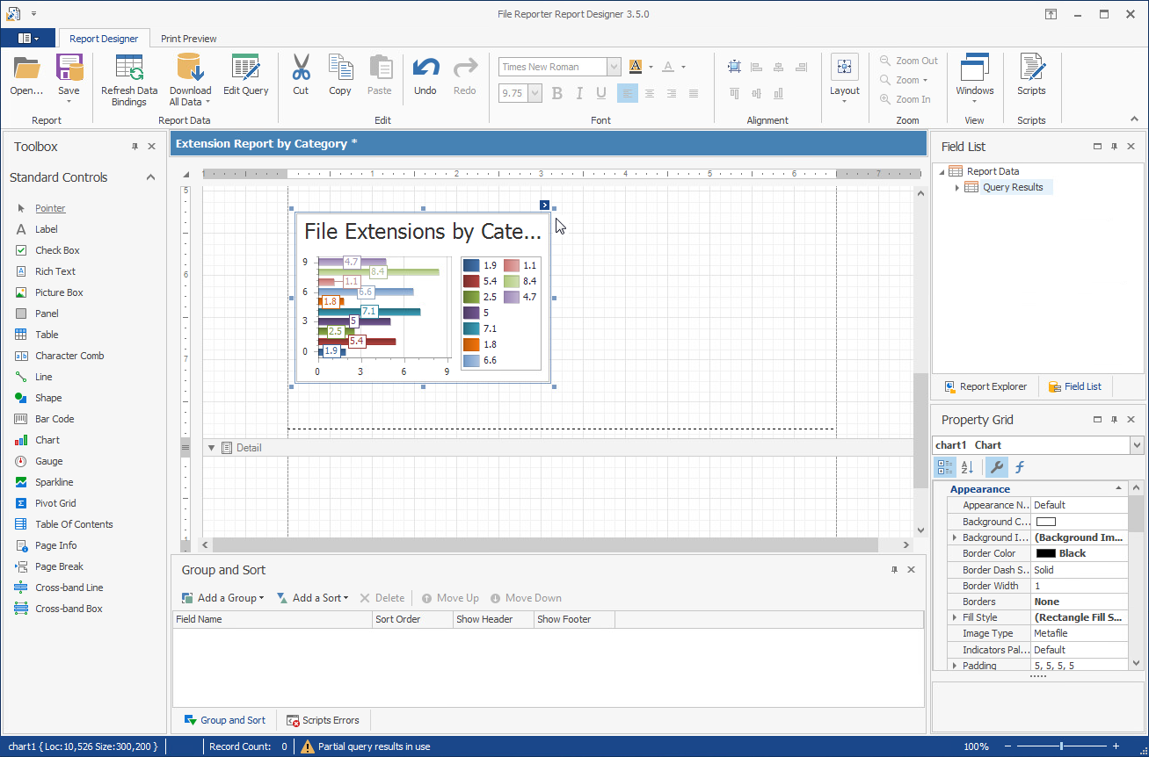
Task: Toggle categorized view in Property Grid
Action: click(944, 467)
